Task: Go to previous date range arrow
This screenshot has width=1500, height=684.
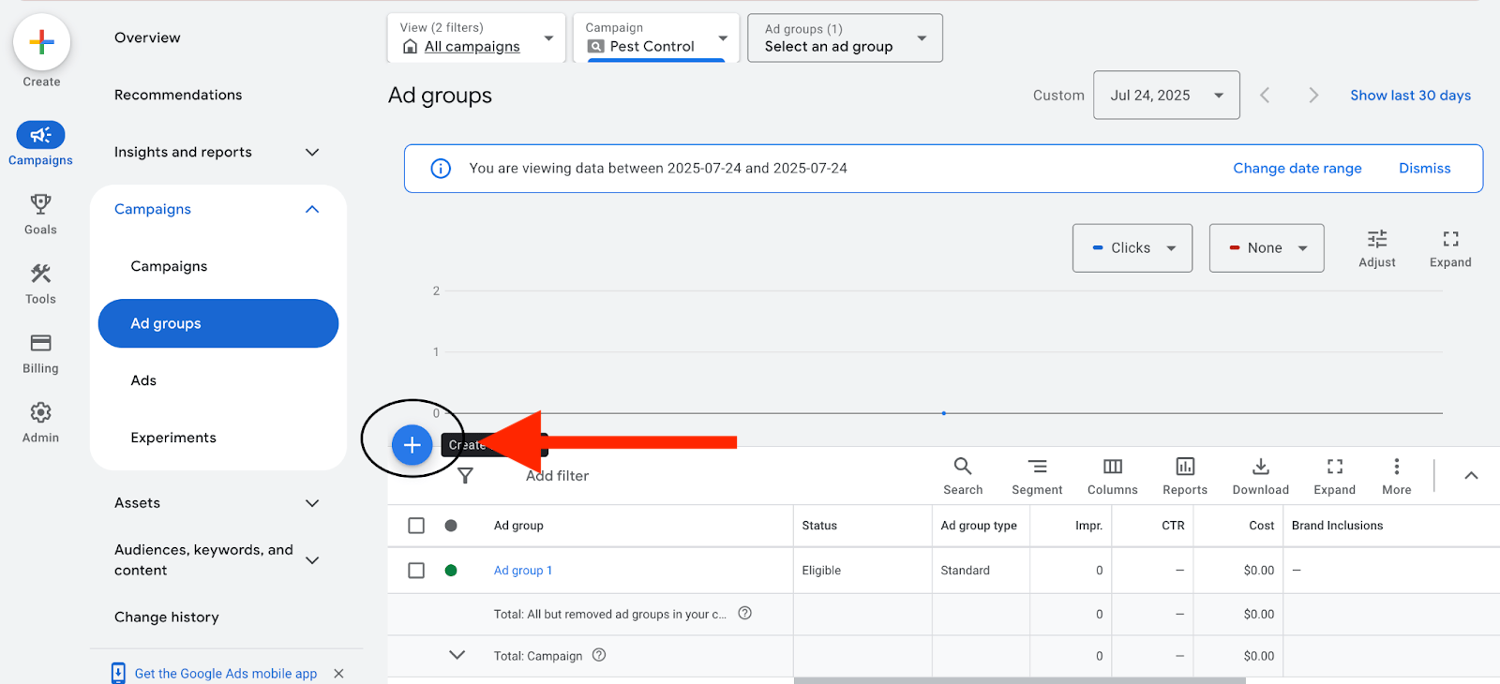Action: (x=1265, y=95)
